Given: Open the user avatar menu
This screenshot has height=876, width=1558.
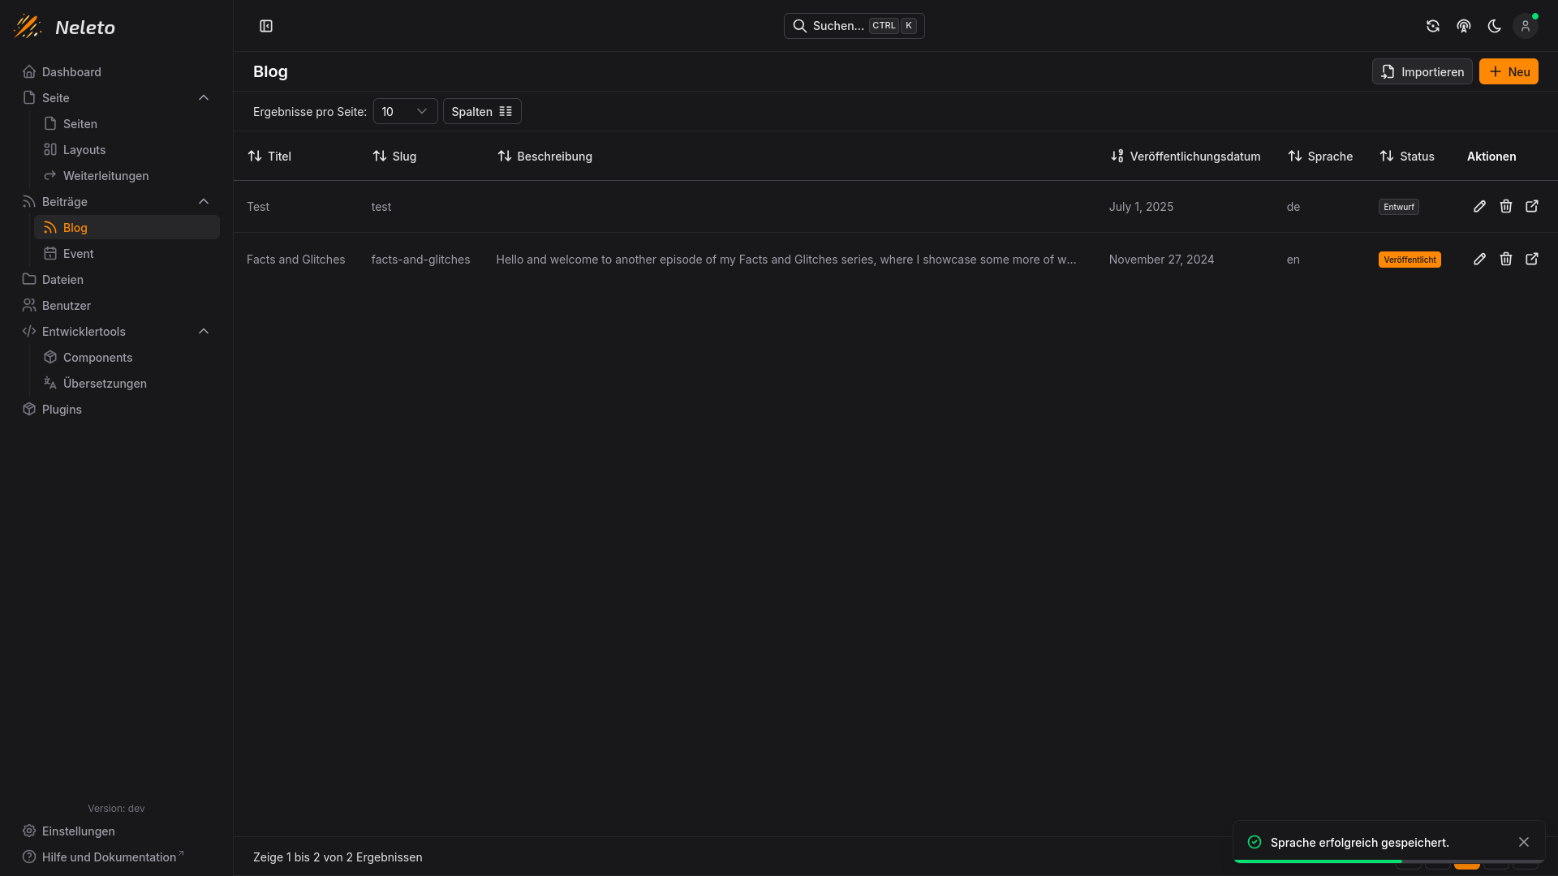Looking at the screenshot, I should [x=1525, y=26].
